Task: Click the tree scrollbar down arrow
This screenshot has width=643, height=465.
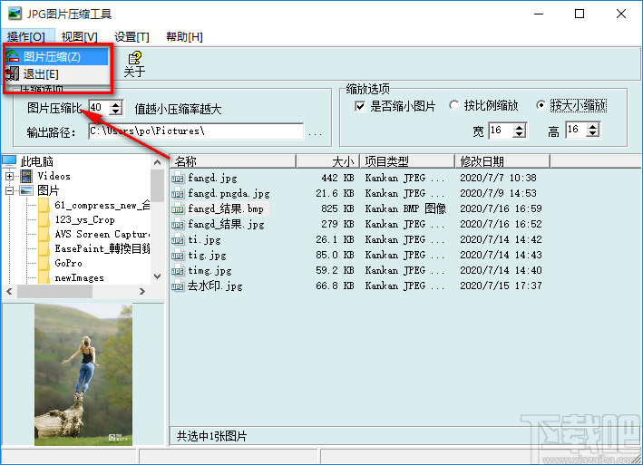Action: (x=158, y=276)
